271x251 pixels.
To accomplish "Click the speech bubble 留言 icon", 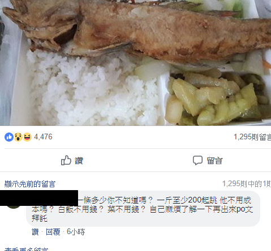I will coord(197,160).
